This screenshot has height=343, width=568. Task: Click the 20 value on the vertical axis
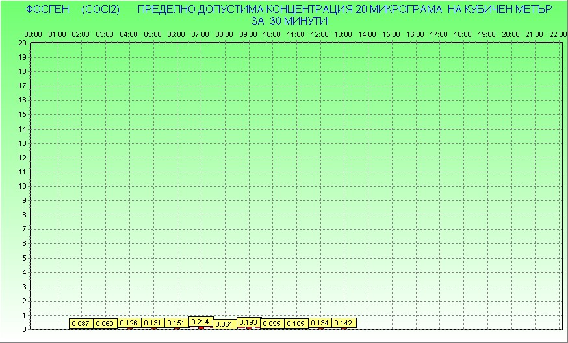point(23,43)
